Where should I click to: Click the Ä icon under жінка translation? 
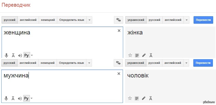(151, 55)
